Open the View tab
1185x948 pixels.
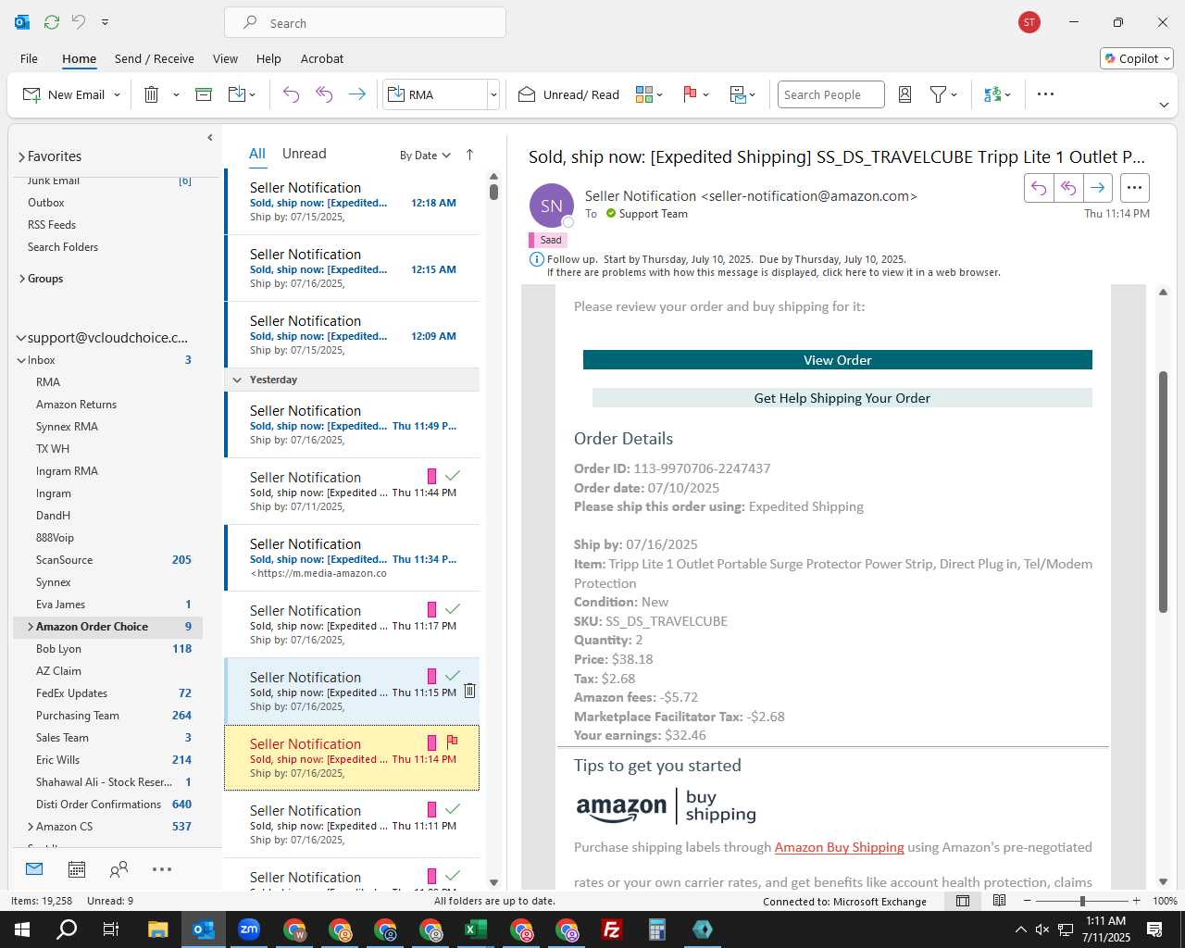click(225, 58)
